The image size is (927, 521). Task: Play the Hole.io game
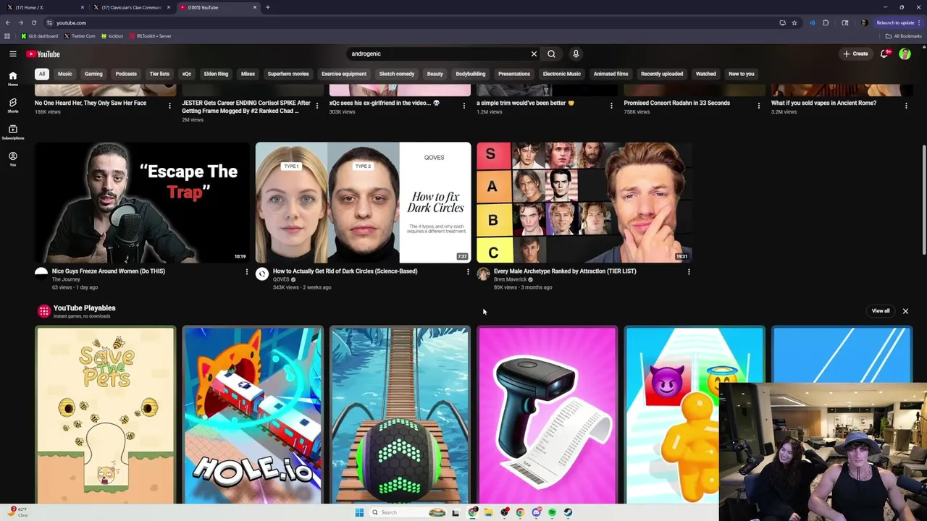pyautogui.click(x=253, y=415)
